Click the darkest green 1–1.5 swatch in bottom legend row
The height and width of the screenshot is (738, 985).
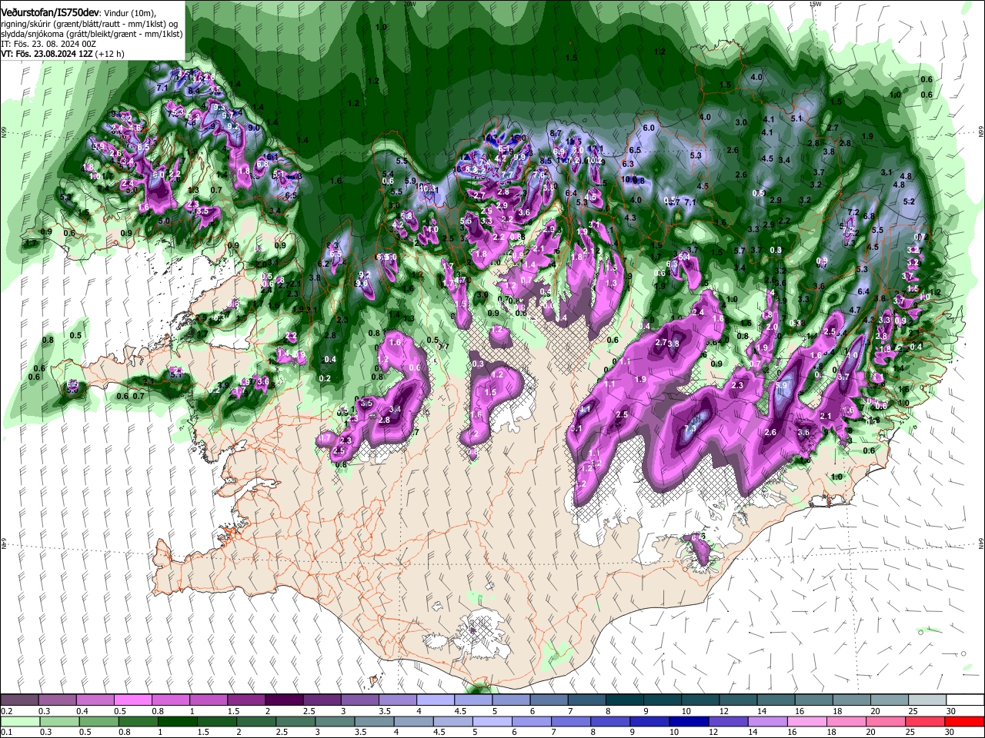(x=178, y=721)
